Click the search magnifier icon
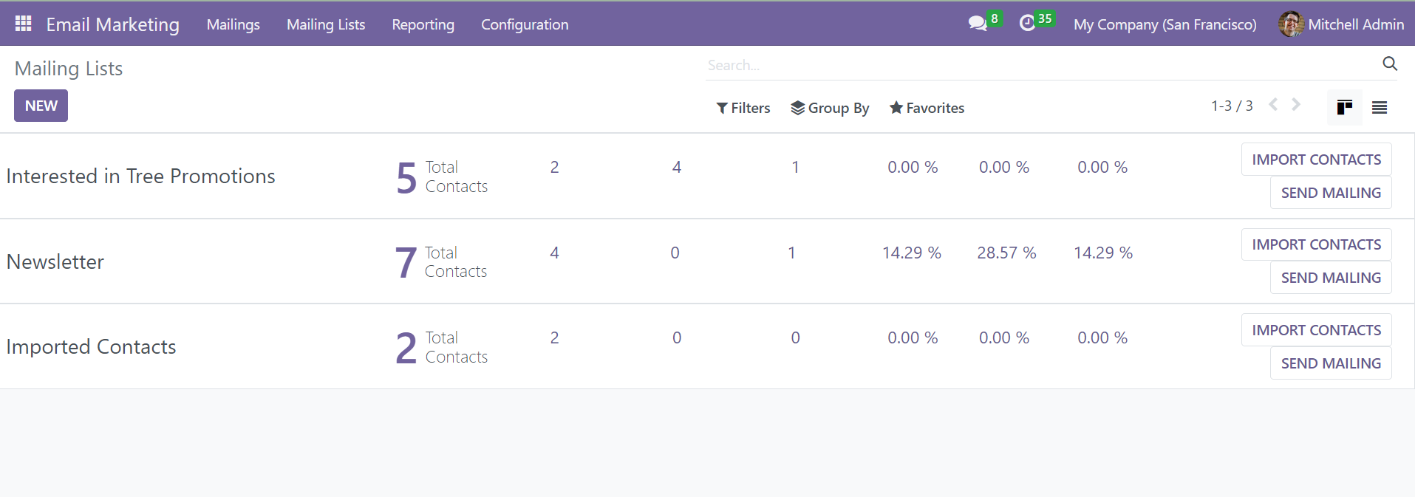 (1389, 64)
